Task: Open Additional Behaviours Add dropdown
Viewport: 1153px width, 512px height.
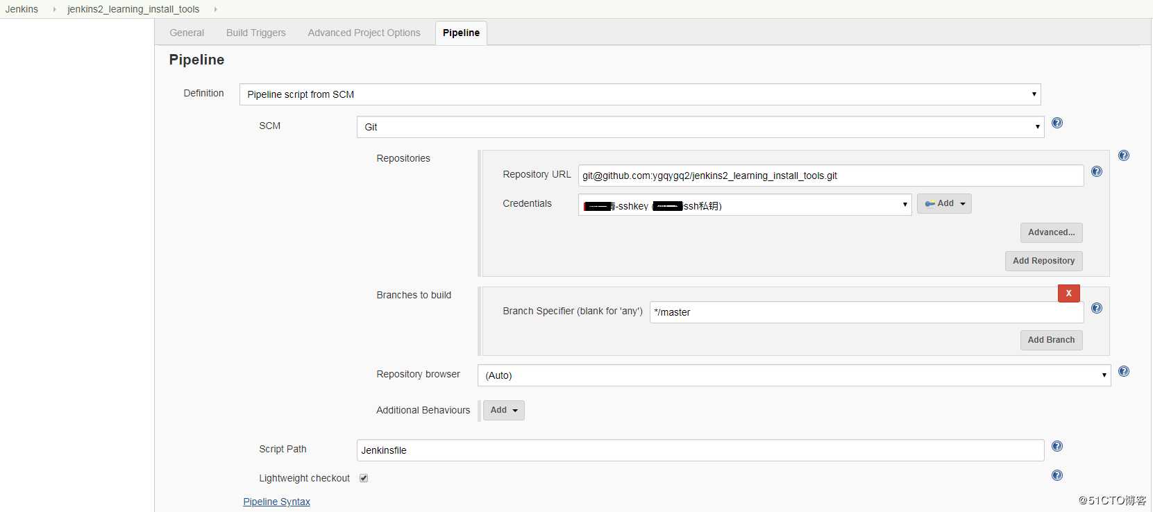Action: 504,410
